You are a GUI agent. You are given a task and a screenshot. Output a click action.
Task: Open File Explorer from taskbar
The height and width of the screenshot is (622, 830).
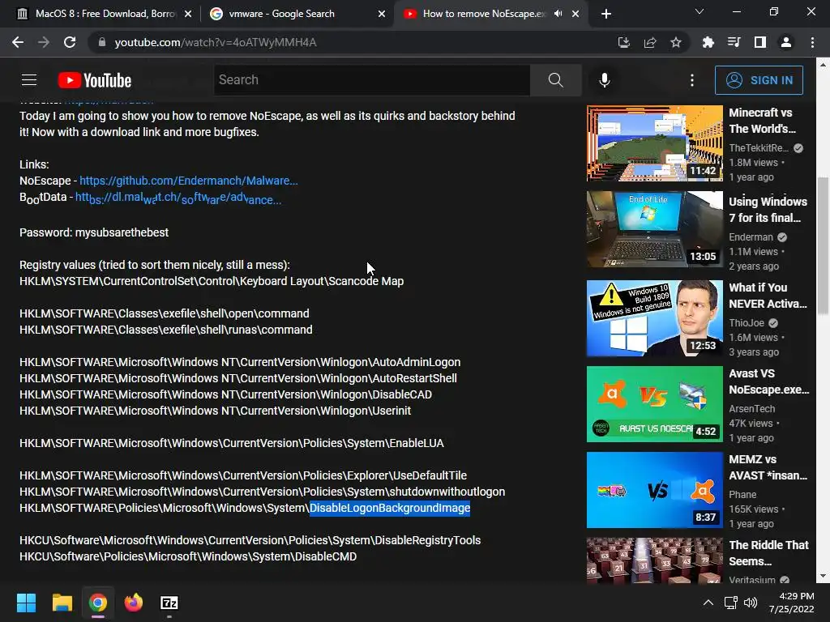tap(62, 603)
